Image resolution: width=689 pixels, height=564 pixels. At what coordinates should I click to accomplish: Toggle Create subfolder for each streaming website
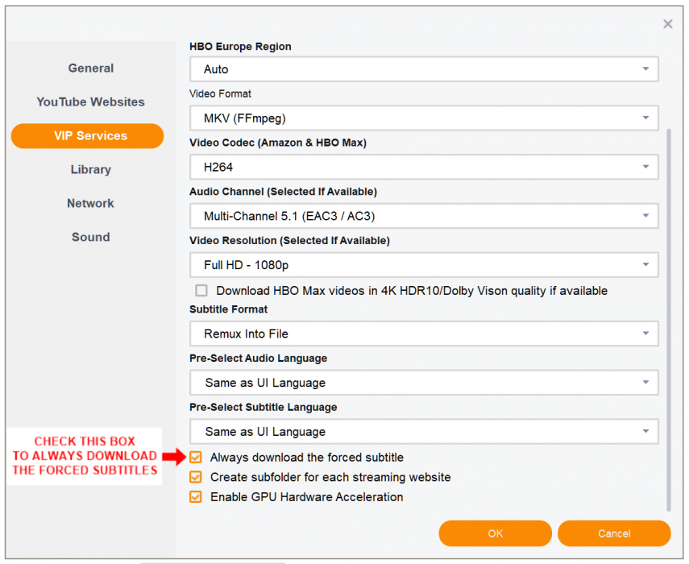(196, 477)
